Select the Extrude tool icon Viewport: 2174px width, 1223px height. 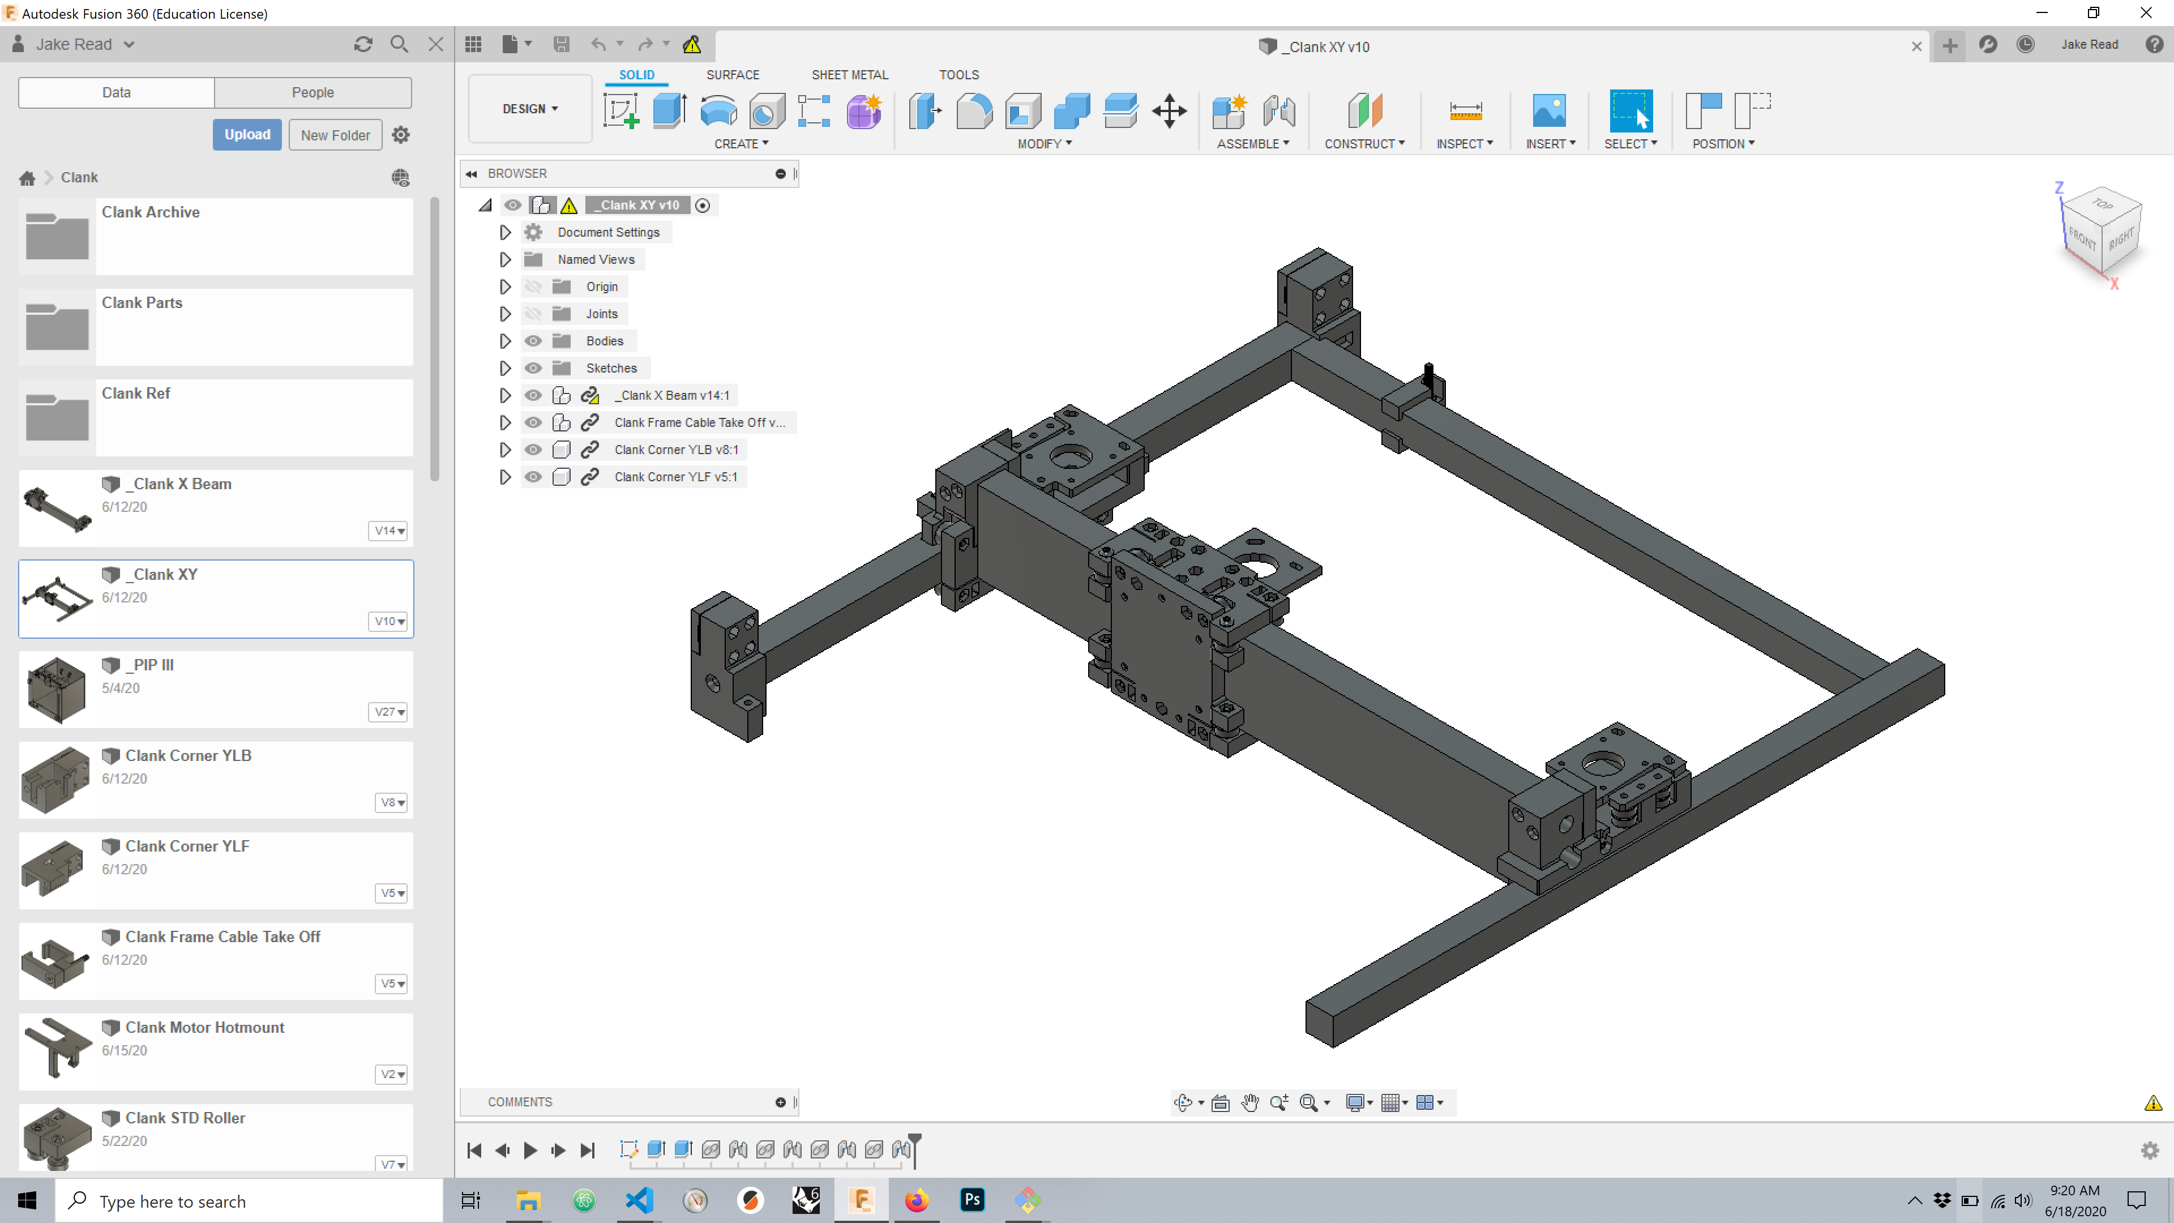(x=669, y=110)
